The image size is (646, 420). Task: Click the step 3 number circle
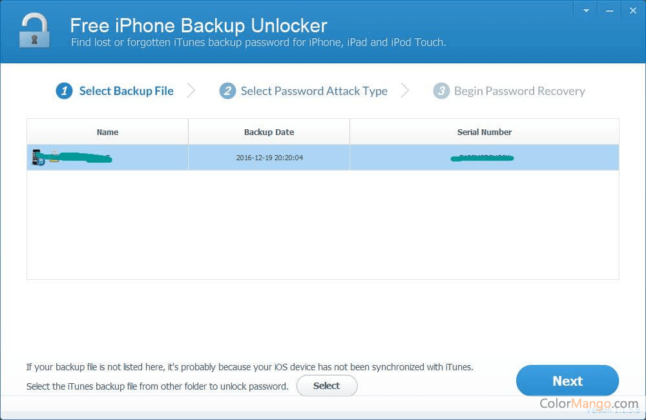pos(441,91)
